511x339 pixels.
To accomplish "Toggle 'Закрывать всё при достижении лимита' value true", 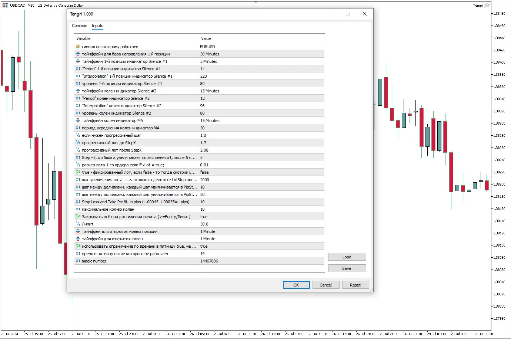I will tap(262, 217).
